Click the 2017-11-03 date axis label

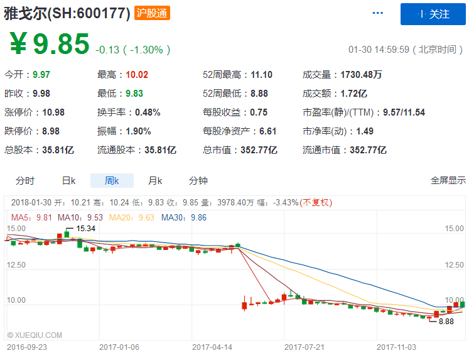(x=396, y=347)
